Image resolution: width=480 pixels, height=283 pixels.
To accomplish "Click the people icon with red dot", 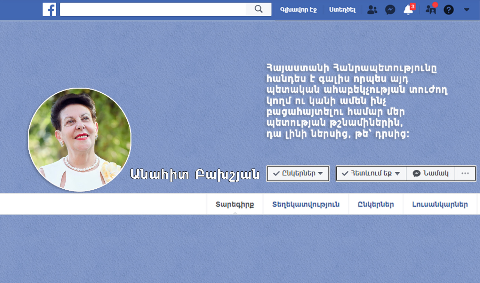I will 431,10.
